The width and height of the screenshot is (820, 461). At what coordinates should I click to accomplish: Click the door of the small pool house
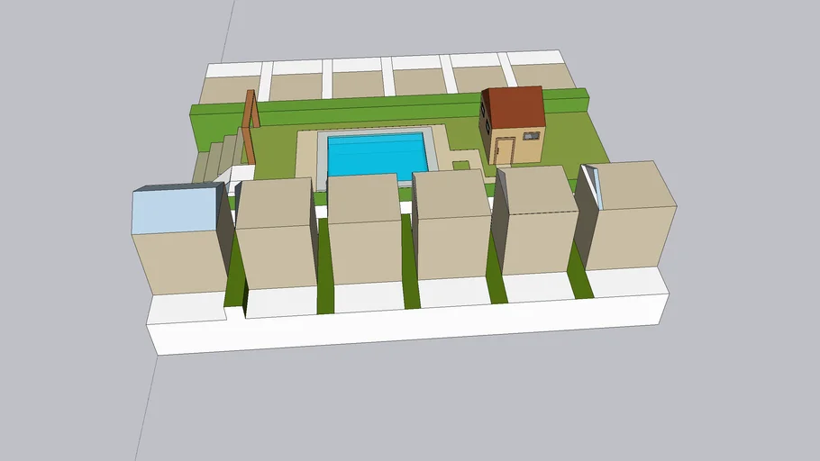tap(505, 150)
